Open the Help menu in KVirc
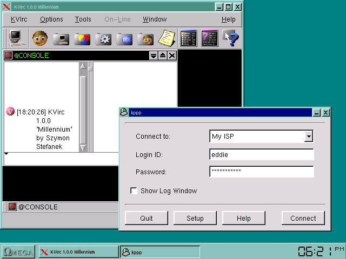Screen dimensions: 346x259 coord(229,19)
